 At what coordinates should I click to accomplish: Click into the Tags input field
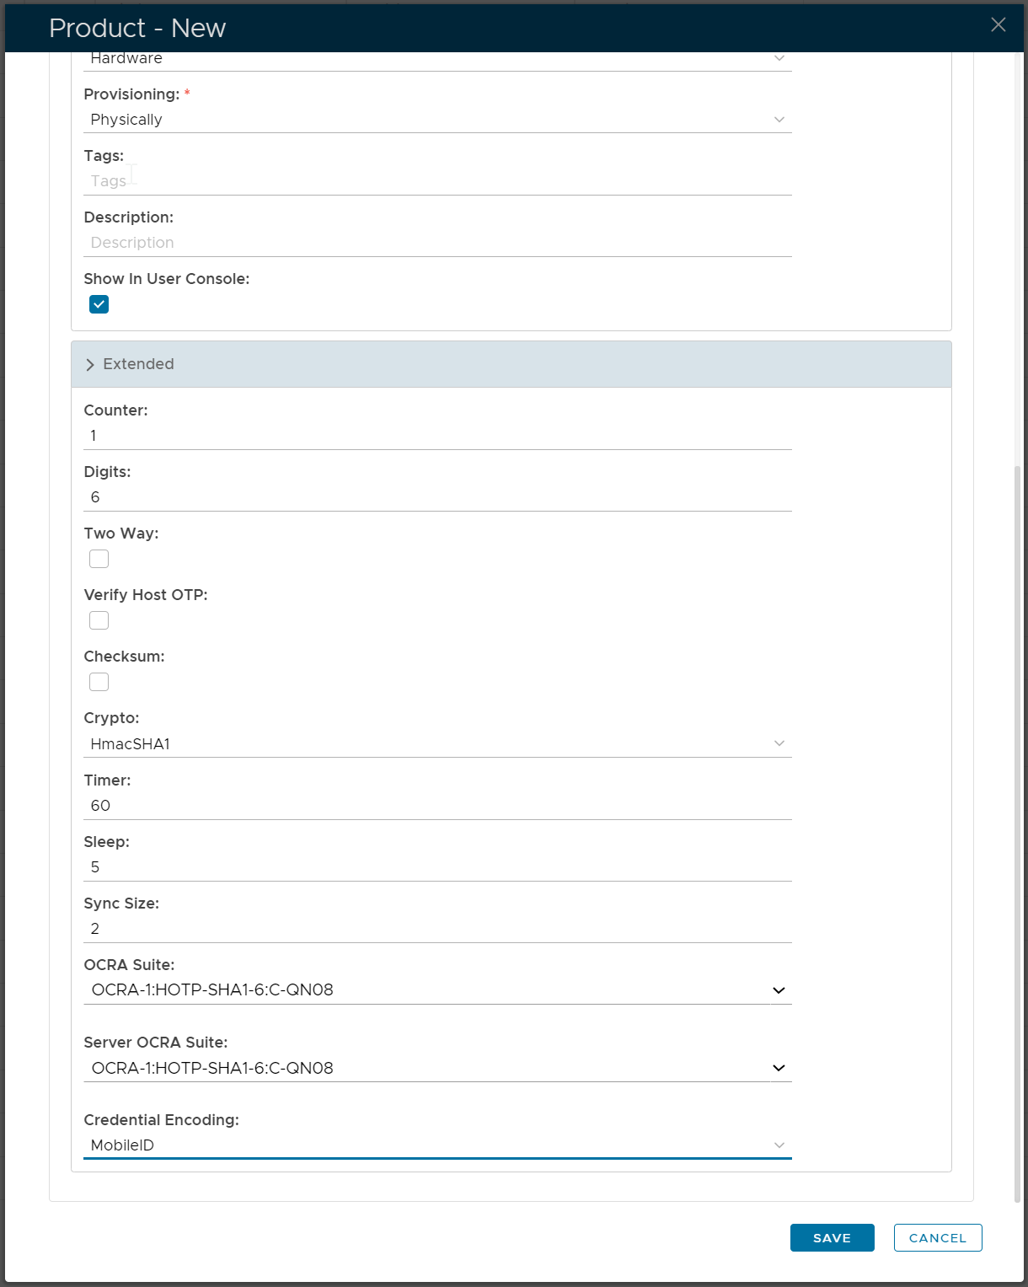click(437, 181)
